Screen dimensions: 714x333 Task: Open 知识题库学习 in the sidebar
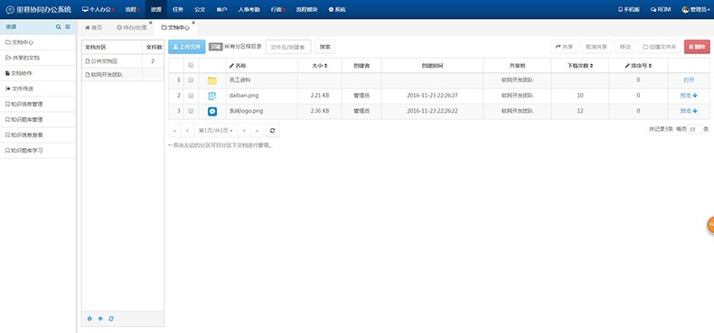point(38,151)
